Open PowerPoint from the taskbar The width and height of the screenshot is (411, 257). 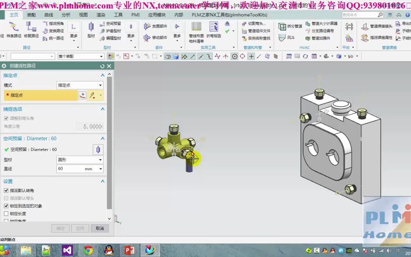[x=130, y=250]
